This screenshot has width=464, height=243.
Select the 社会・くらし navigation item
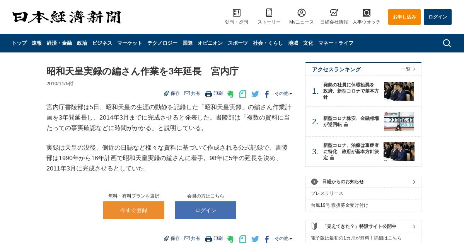268,43
